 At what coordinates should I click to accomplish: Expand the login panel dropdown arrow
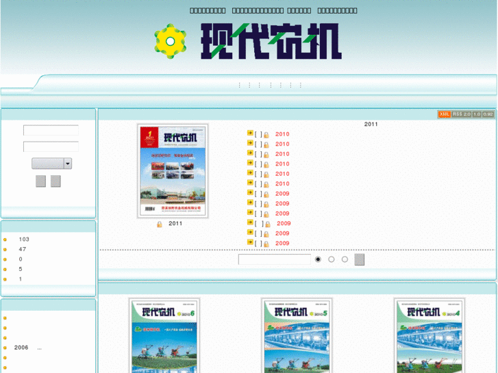68,164
